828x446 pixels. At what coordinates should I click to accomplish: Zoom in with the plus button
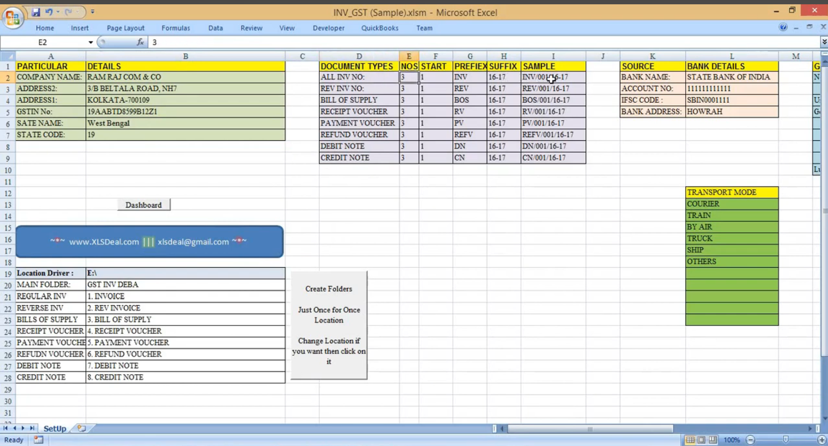click(x=822, y=440)
